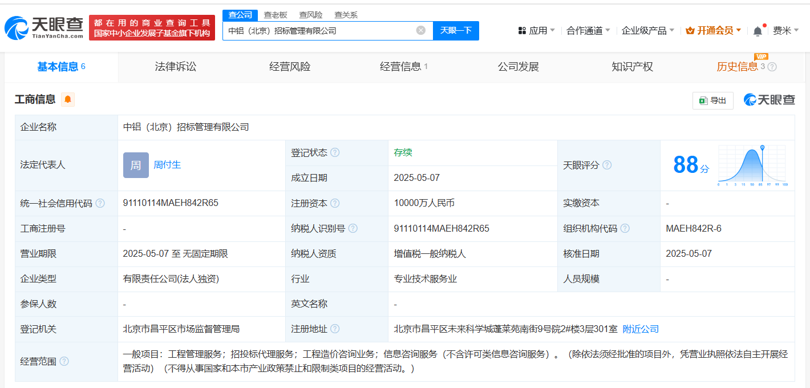Open legal representative 周付生 link
810x388 pixels.
click(167, 165)
